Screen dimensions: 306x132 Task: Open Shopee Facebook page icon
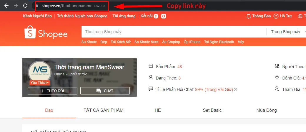pos(156,16)
